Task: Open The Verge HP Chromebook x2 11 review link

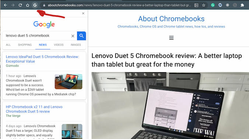Action: click(34, 109)
